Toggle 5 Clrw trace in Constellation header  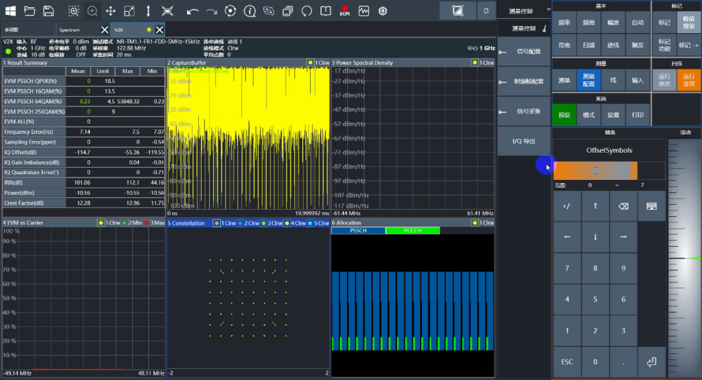pyautogui.click(x=318, y=223)
